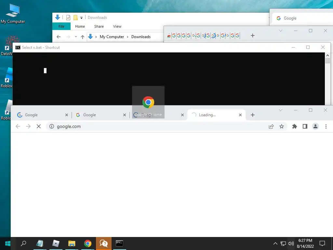Close the first Google tab
This screenshot has width=333, height=250.
coord(67,115)
